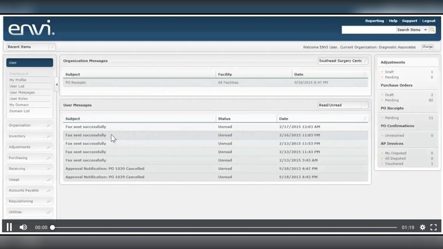Click the Change organization button

point(427,47)
